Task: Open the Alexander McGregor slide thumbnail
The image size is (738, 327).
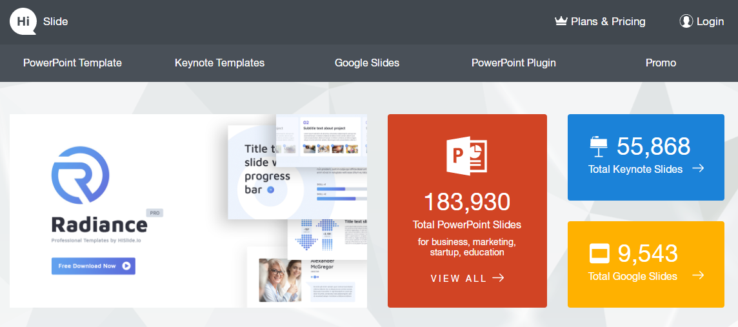Action: click(307, 277)
